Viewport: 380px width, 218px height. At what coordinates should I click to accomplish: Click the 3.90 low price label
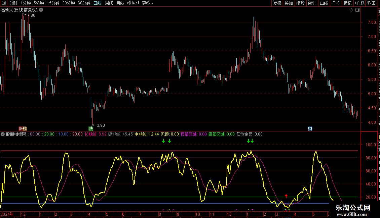(x=101, y=125)
